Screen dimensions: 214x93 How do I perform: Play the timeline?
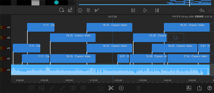tap(145, 10)
